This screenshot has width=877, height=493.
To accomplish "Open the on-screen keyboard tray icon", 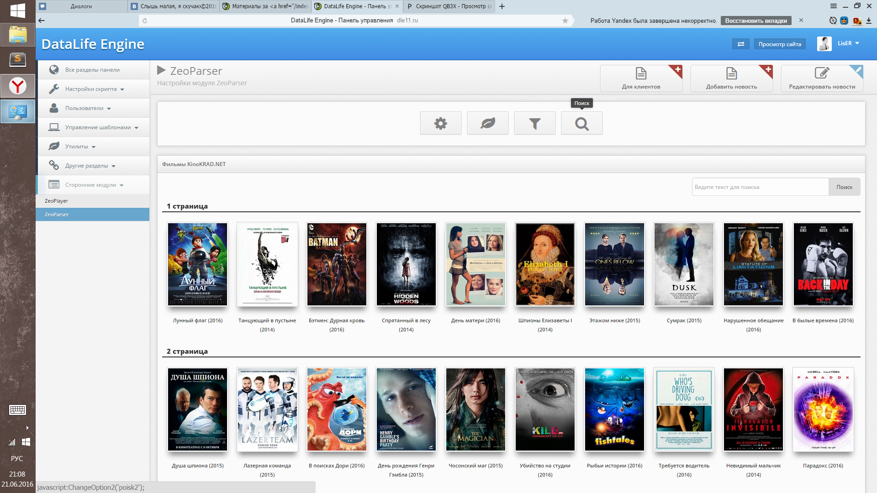I will coord(17,409).
